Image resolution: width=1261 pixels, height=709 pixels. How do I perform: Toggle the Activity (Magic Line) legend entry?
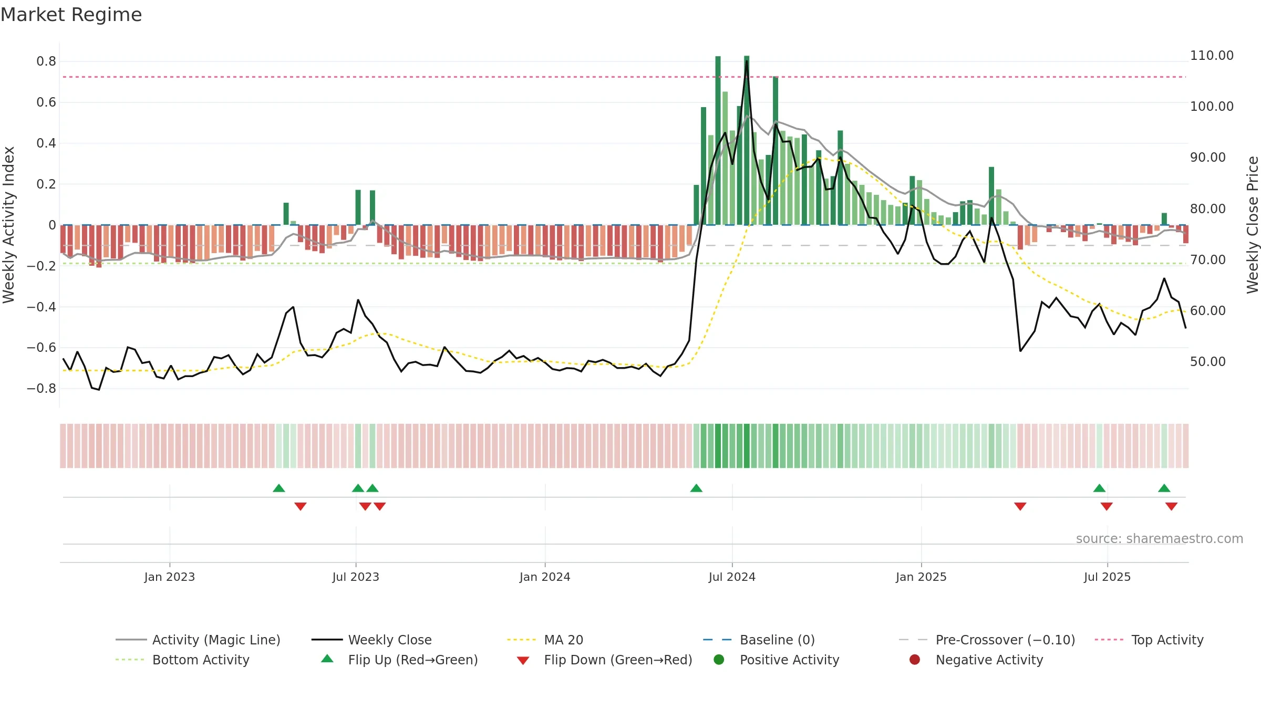tap(198, 640)
